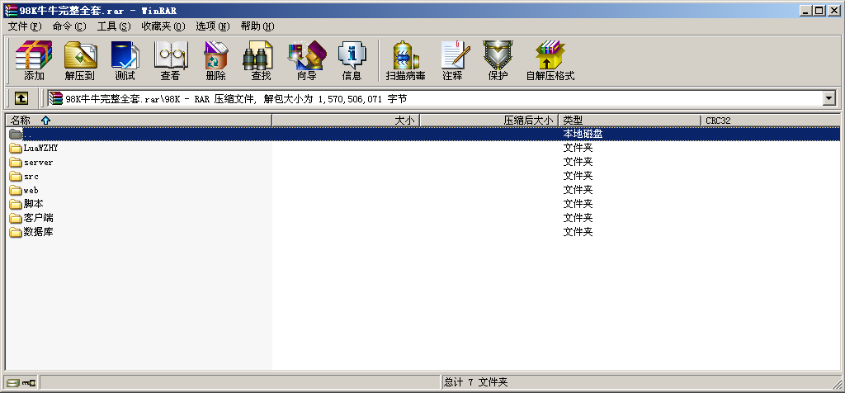845x393 pixels.
Task: Show archive 信息 (Info) icon
Action: click(x=352, y=61)
